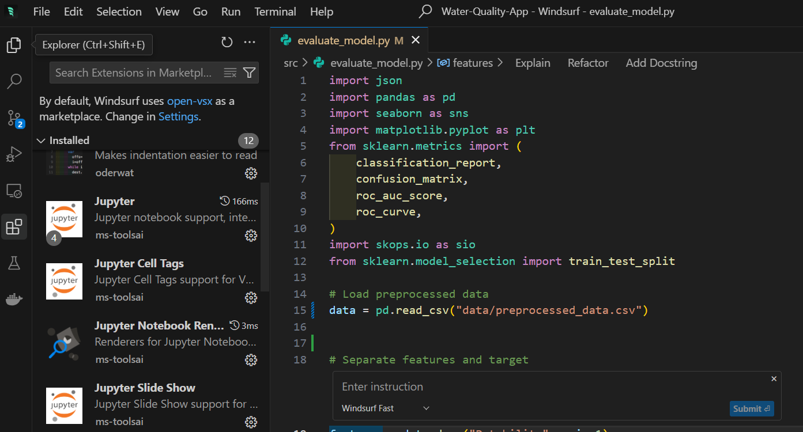Screen dimensions: 803x432
Task: Open the Windsurf Fast model dropdown
Action: tap(386, 408)
